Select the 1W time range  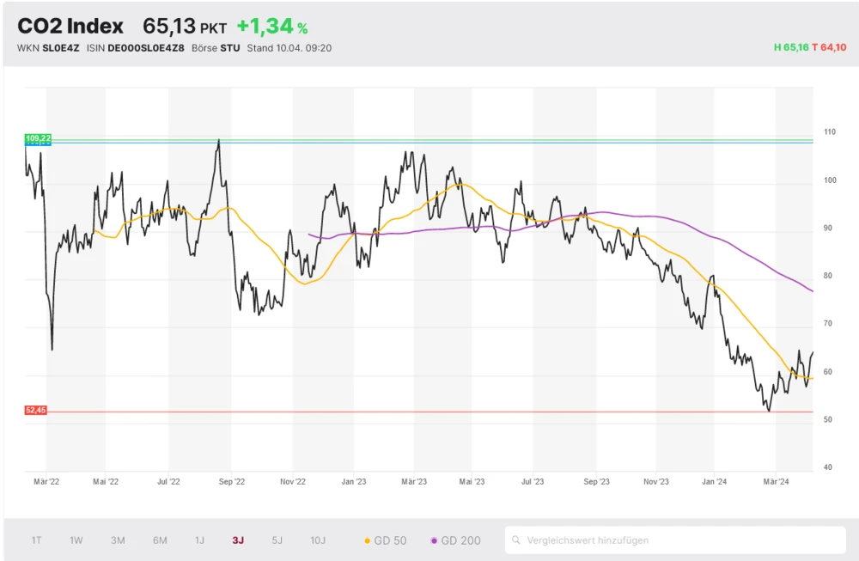pos(76,540)
